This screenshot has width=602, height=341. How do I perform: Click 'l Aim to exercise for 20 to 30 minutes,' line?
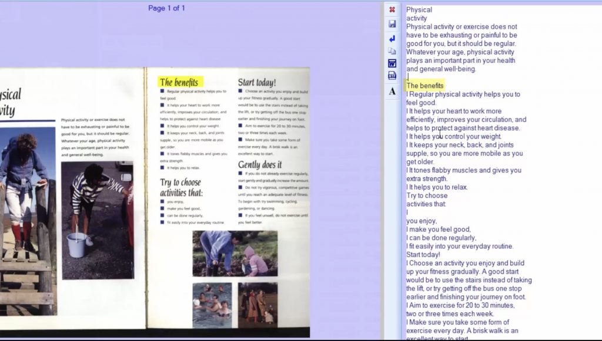(x=460, y=305)
